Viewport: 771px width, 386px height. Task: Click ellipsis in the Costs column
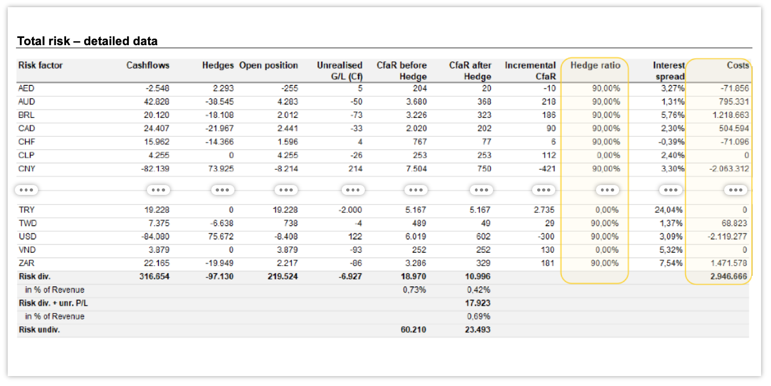pyautogui.click(x=736, y=190)
